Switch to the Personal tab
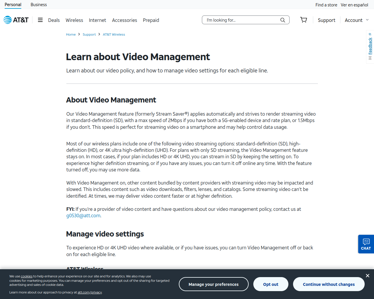Viewport: 374px width, 299px height. tap(13, 5)
